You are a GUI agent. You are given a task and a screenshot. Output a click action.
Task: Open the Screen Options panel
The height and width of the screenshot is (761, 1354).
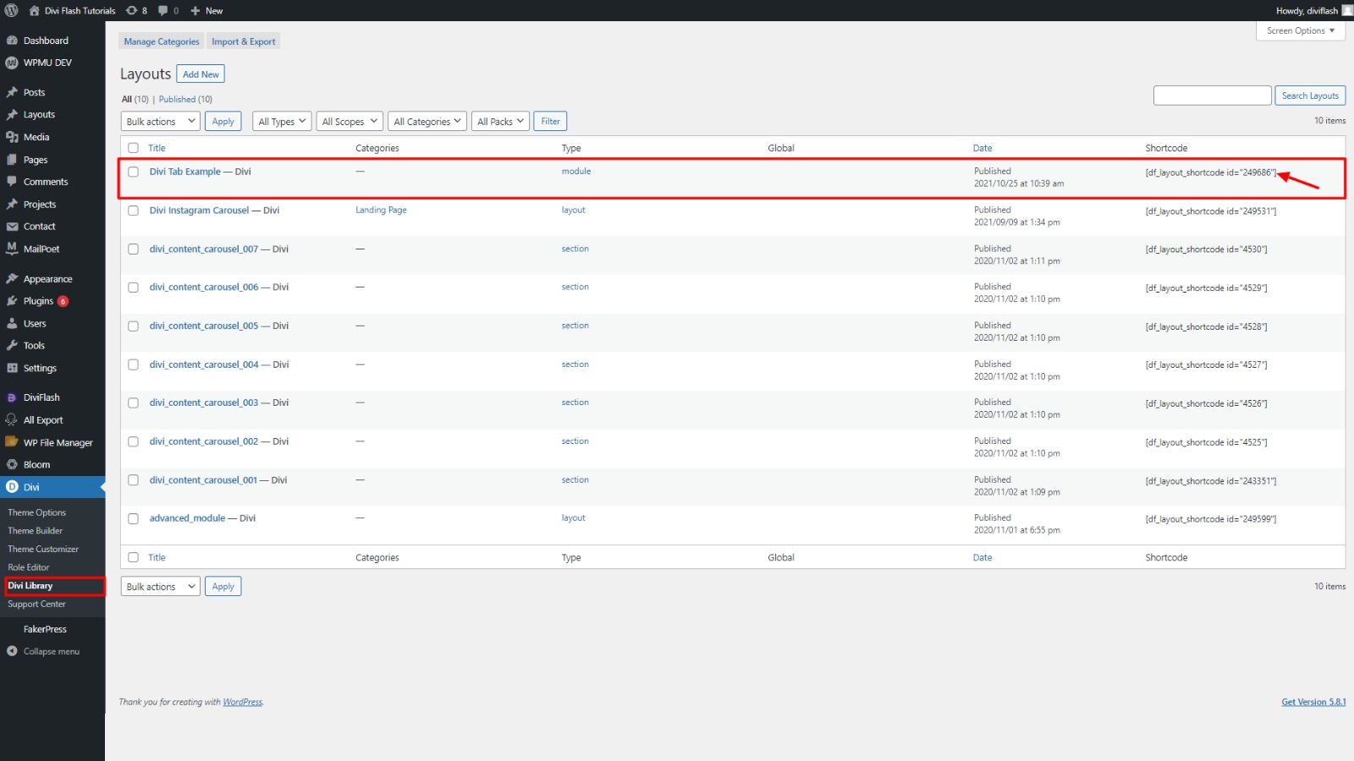tap(1300, 30)
